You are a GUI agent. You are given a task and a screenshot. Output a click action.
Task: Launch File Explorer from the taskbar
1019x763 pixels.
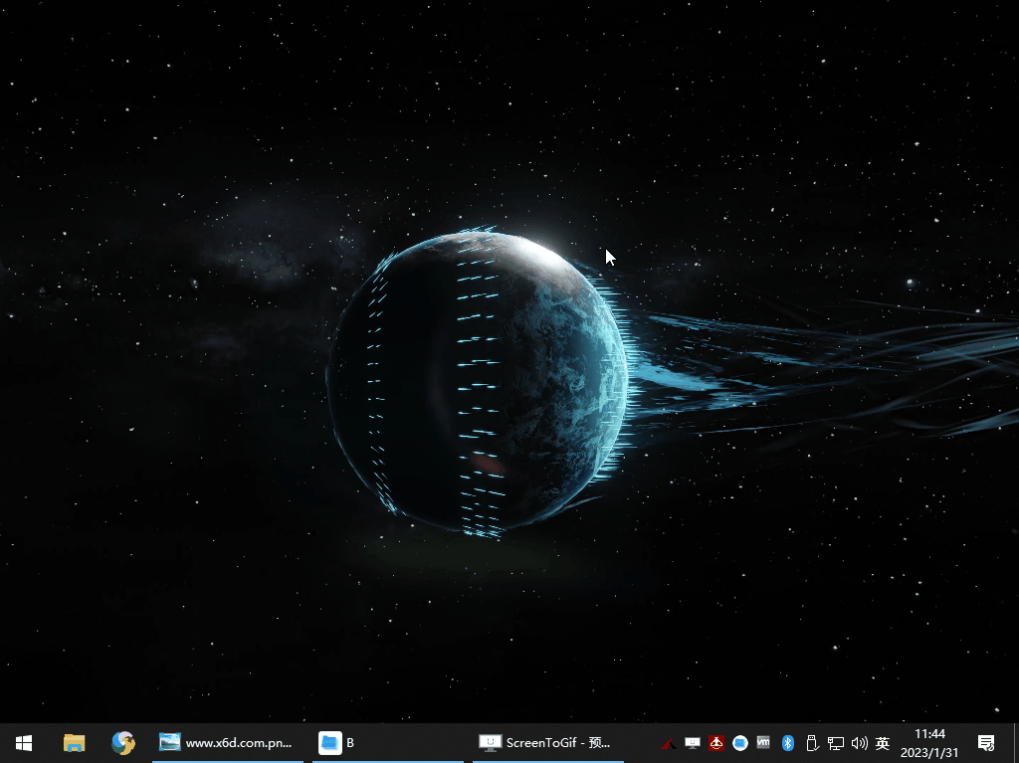(x=74, y=742)
